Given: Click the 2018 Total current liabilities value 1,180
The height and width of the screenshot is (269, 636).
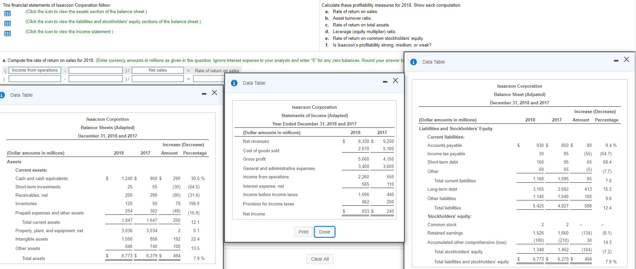Looking at the screenshot, I should (538, 179).
